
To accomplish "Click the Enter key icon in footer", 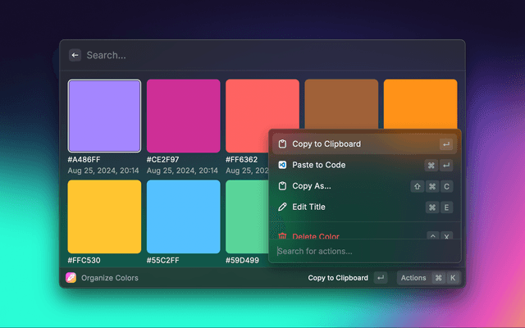I will 380,278.
